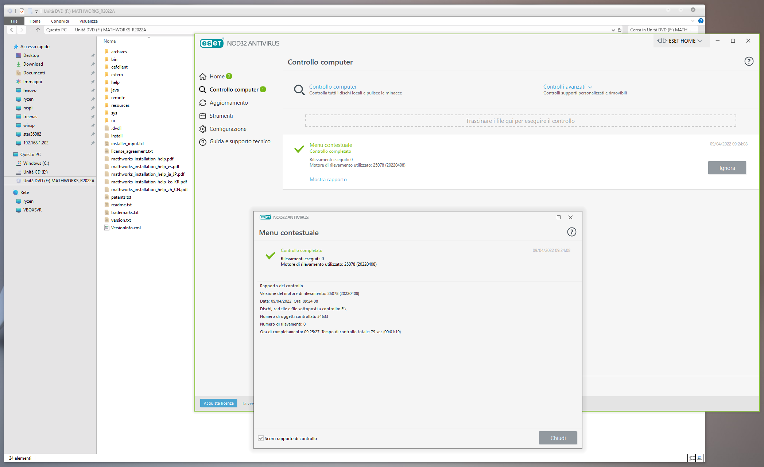Open Configurazione settings section
This screenshot has width=764, height=467.
pos(228,129)
